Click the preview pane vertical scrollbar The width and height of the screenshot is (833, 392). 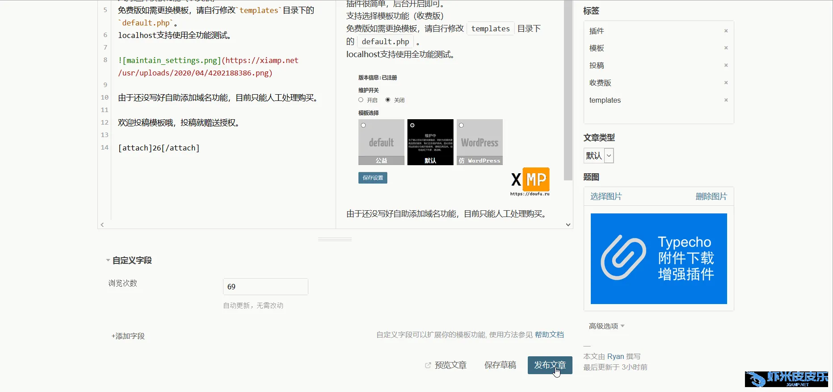568,89
